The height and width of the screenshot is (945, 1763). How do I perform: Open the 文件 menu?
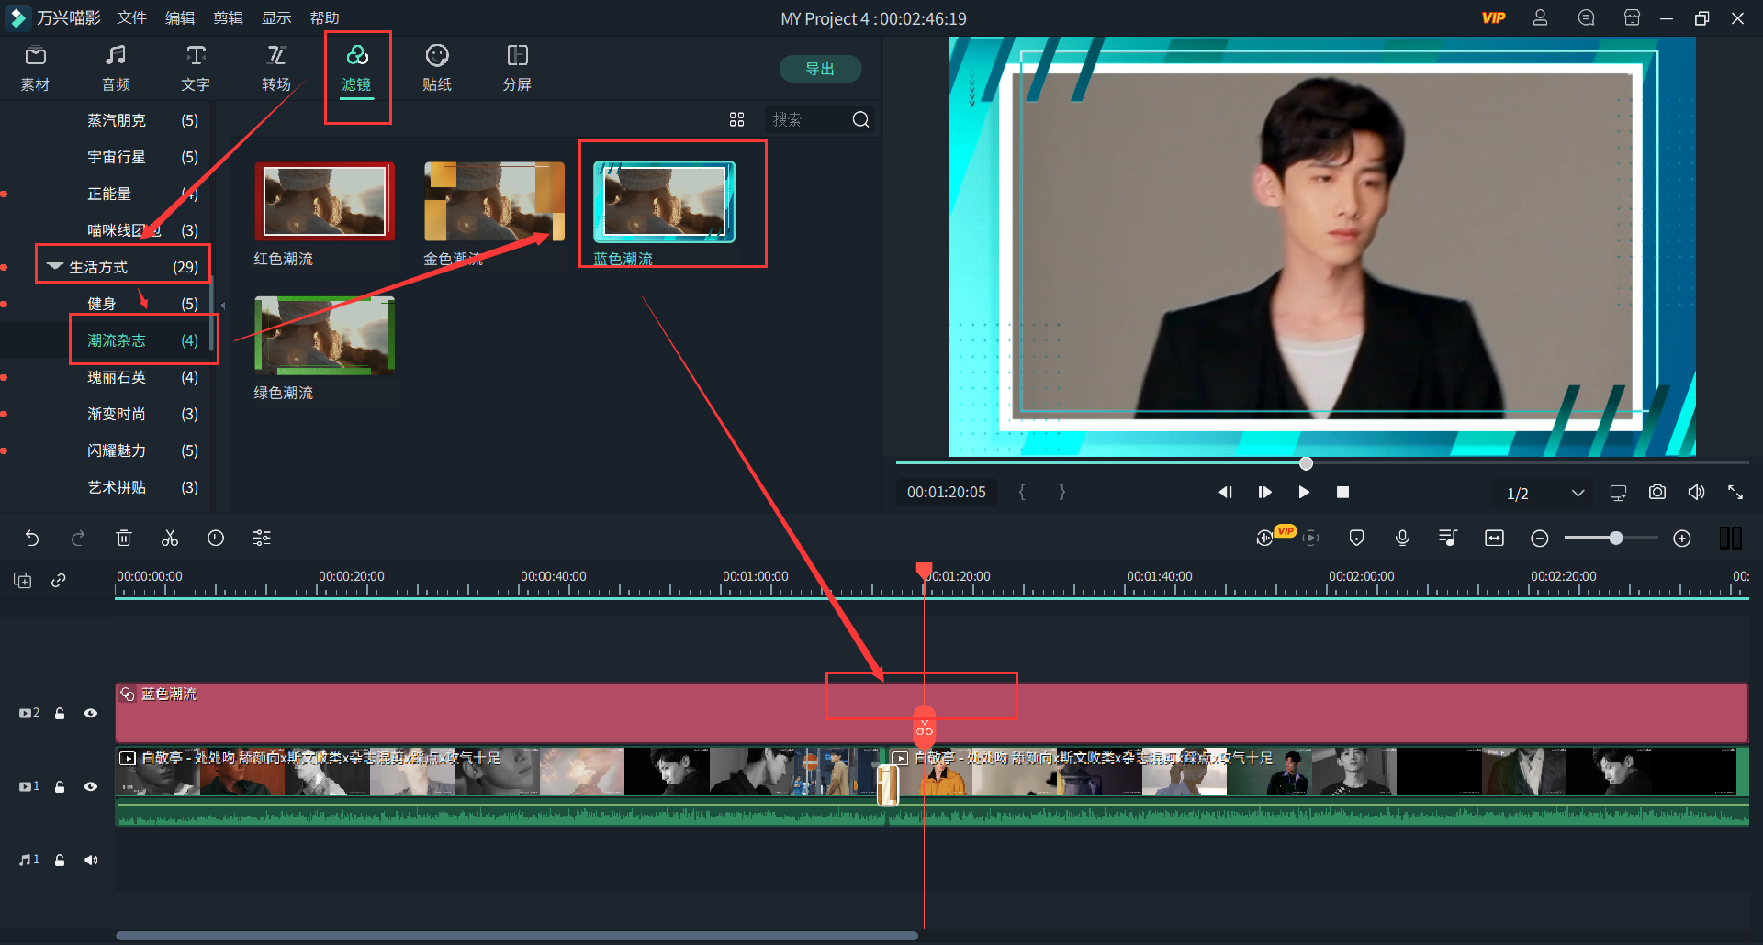(131, 18)
